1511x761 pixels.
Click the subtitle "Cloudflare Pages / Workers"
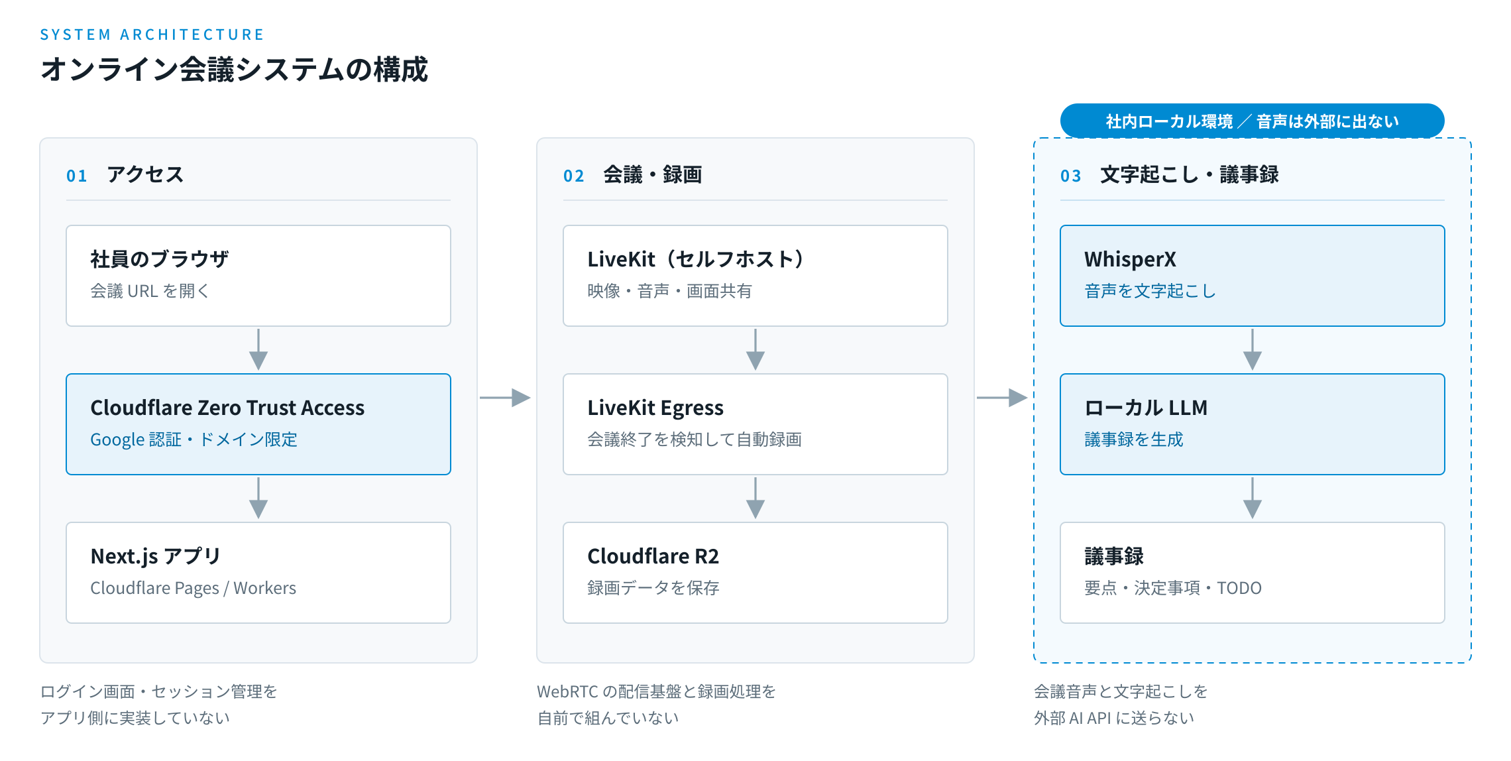tap(193, 588)
